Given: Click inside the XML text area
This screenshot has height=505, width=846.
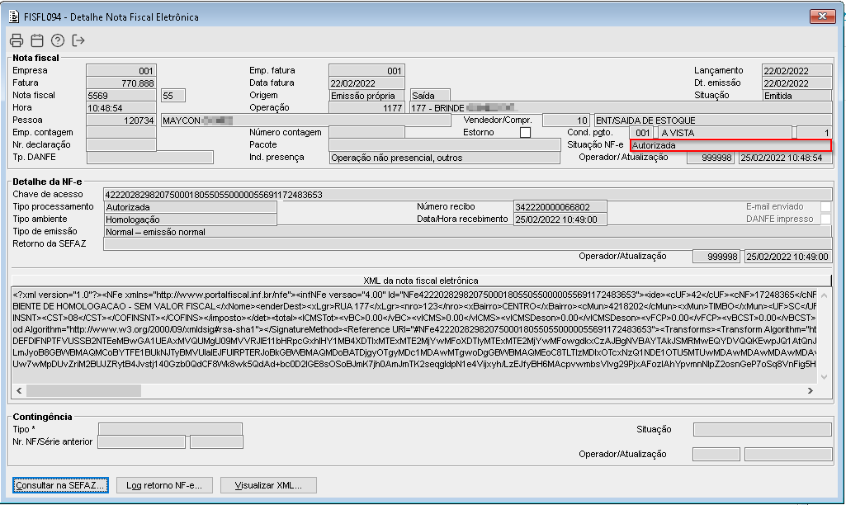Looking at the screenshot, I should 414,335.
